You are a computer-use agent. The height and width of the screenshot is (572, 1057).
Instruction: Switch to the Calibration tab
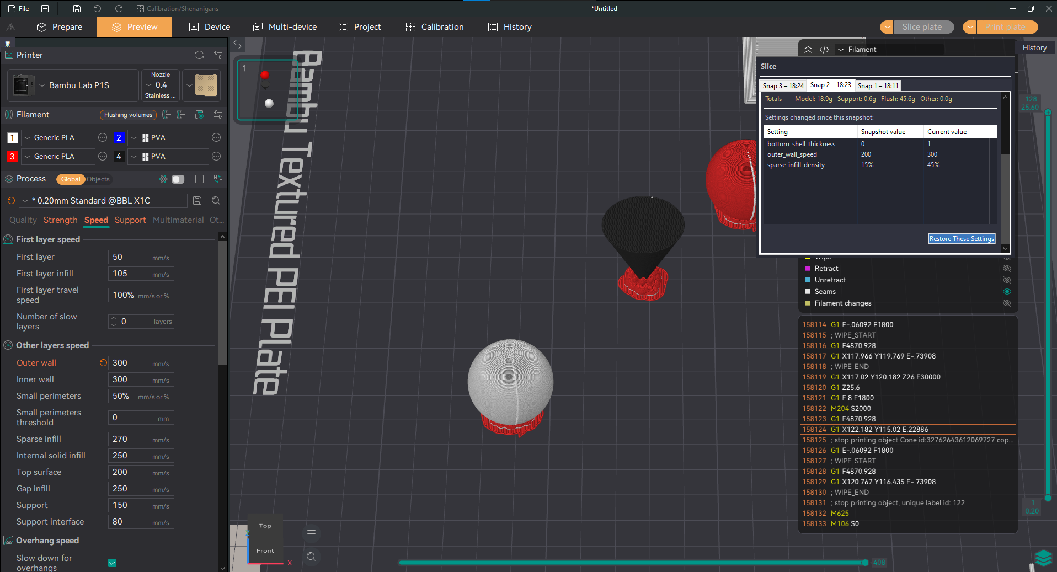click(435, 27)
